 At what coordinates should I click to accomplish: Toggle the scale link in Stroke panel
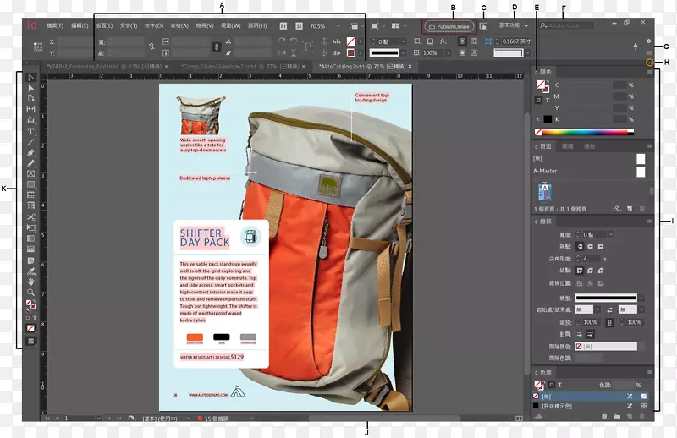(x=609, y=322)
